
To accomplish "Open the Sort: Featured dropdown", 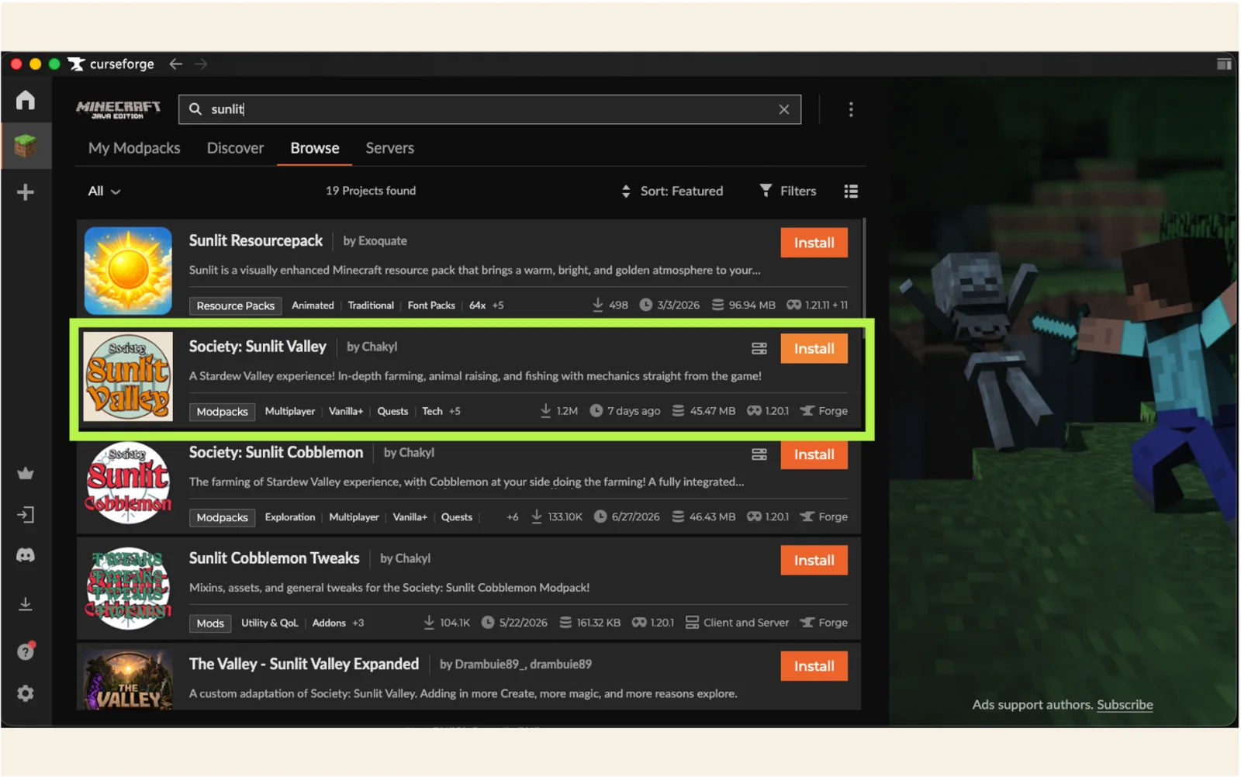I will [672, 191].
